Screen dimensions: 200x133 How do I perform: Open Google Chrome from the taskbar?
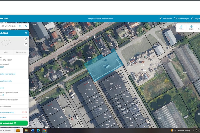pos(44,130)
